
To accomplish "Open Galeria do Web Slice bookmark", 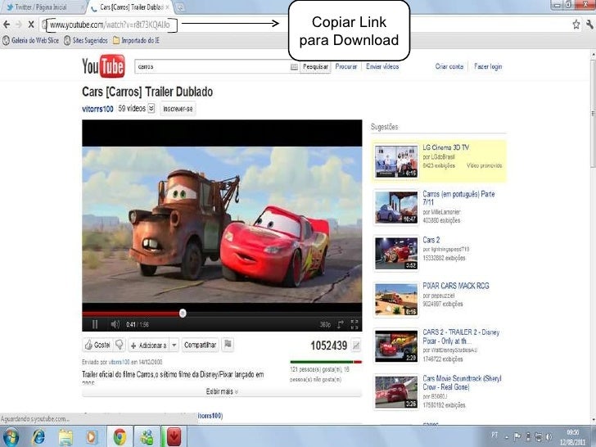I will [x=31, y=40].
